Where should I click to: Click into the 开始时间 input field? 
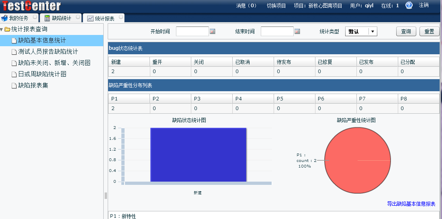coord(192,31)
